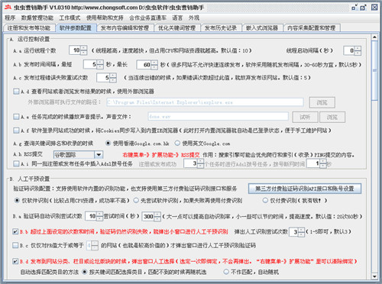Select 仅付费识别 radio button
382x284 pixels.
coord(265,201)
